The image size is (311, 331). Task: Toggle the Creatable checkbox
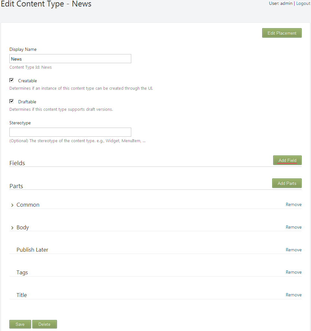pyautogui.click(x=12, y=80)
